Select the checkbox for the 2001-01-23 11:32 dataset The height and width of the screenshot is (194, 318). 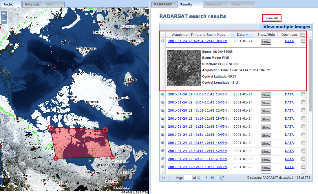pyautogui.click(x=303, y=159)
